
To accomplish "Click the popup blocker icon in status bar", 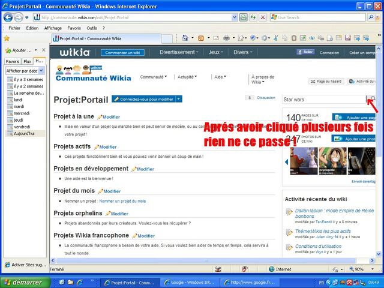I will 244,269.
